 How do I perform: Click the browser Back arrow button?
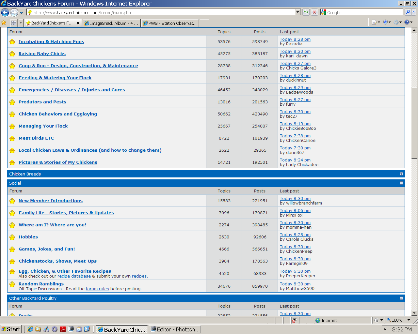[5, 12]
